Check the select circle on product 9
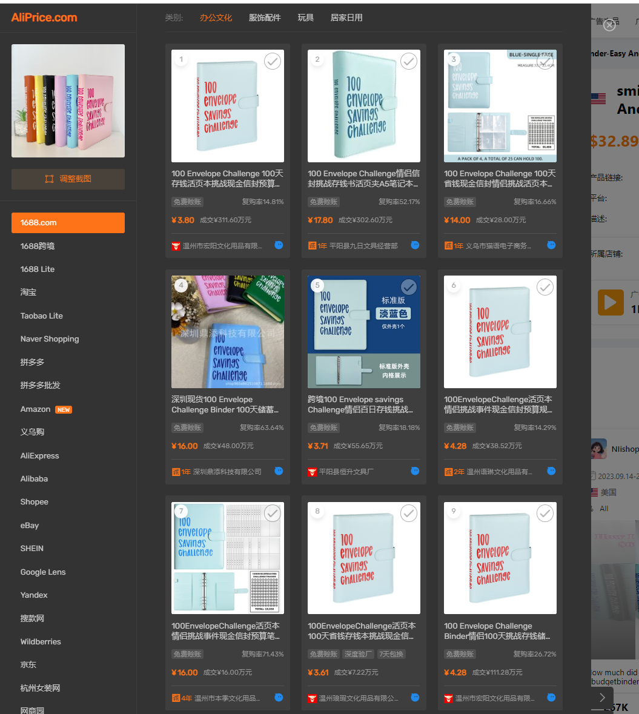The image size is (639, 714). pyautogui.click(x=545, y=513)
